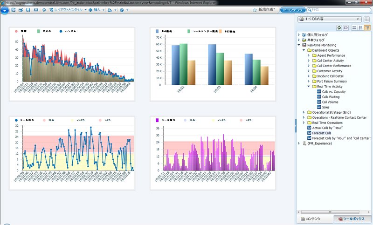Click the toolbar refresh icon beside the envelope
Screen dimensions: 373x225
coord(44,10)
